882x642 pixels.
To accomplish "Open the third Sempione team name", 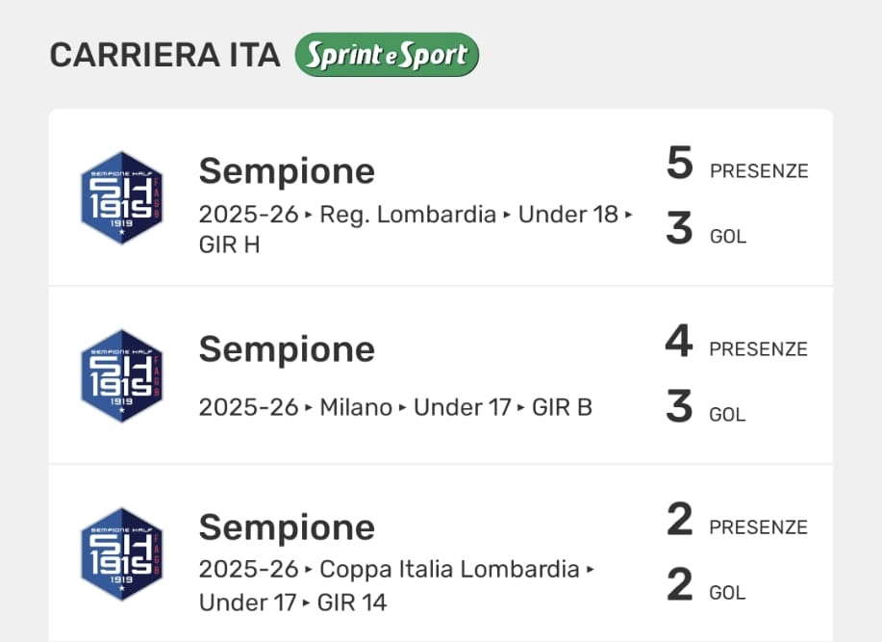I will tap(287, 526).
